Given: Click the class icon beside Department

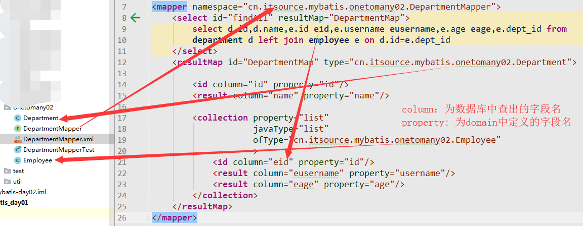Looking at the screenshot, I should (x=17, y=118).
